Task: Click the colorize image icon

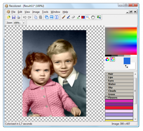Action: pyautogui.click(x=99, y=17)
